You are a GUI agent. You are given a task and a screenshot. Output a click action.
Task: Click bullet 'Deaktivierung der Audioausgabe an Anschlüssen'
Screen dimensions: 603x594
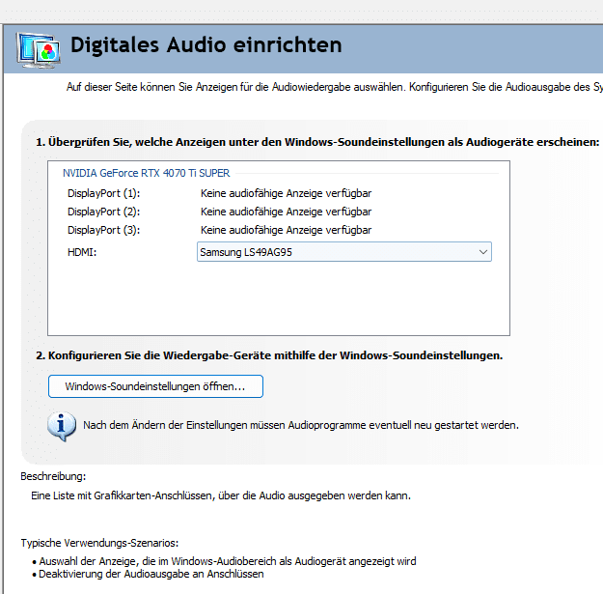coord(151,574)
